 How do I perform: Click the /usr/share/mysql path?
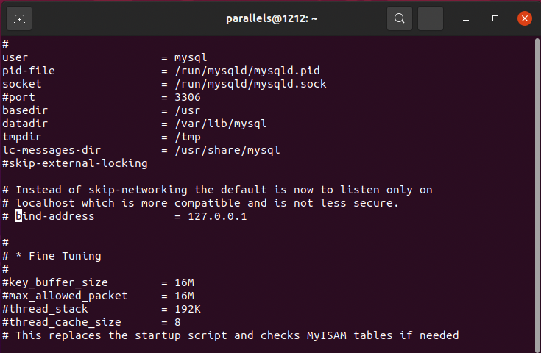(x=227, y=150)
